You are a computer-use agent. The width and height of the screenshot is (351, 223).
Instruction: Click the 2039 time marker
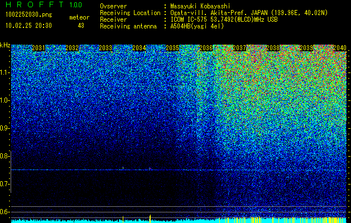click(306, 48)
